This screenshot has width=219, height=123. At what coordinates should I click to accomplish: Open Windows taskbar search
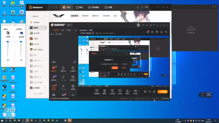click(6, 121)
